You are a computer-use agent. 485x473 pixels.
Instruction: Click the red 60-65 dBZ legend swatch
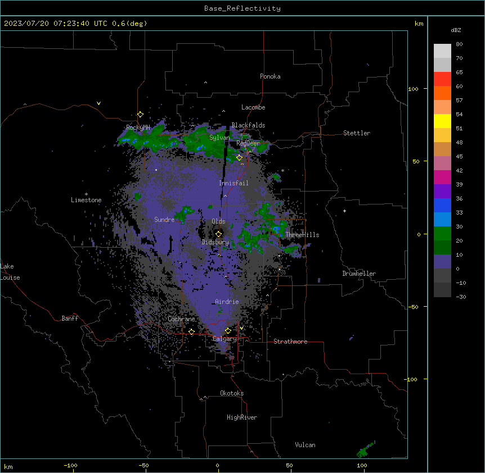(442, 79)
